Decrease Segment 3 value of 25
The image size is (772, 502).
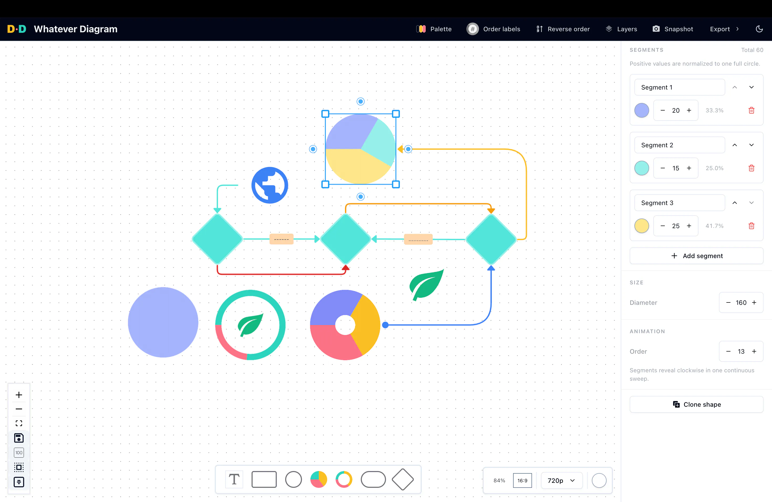pos(663,226)
